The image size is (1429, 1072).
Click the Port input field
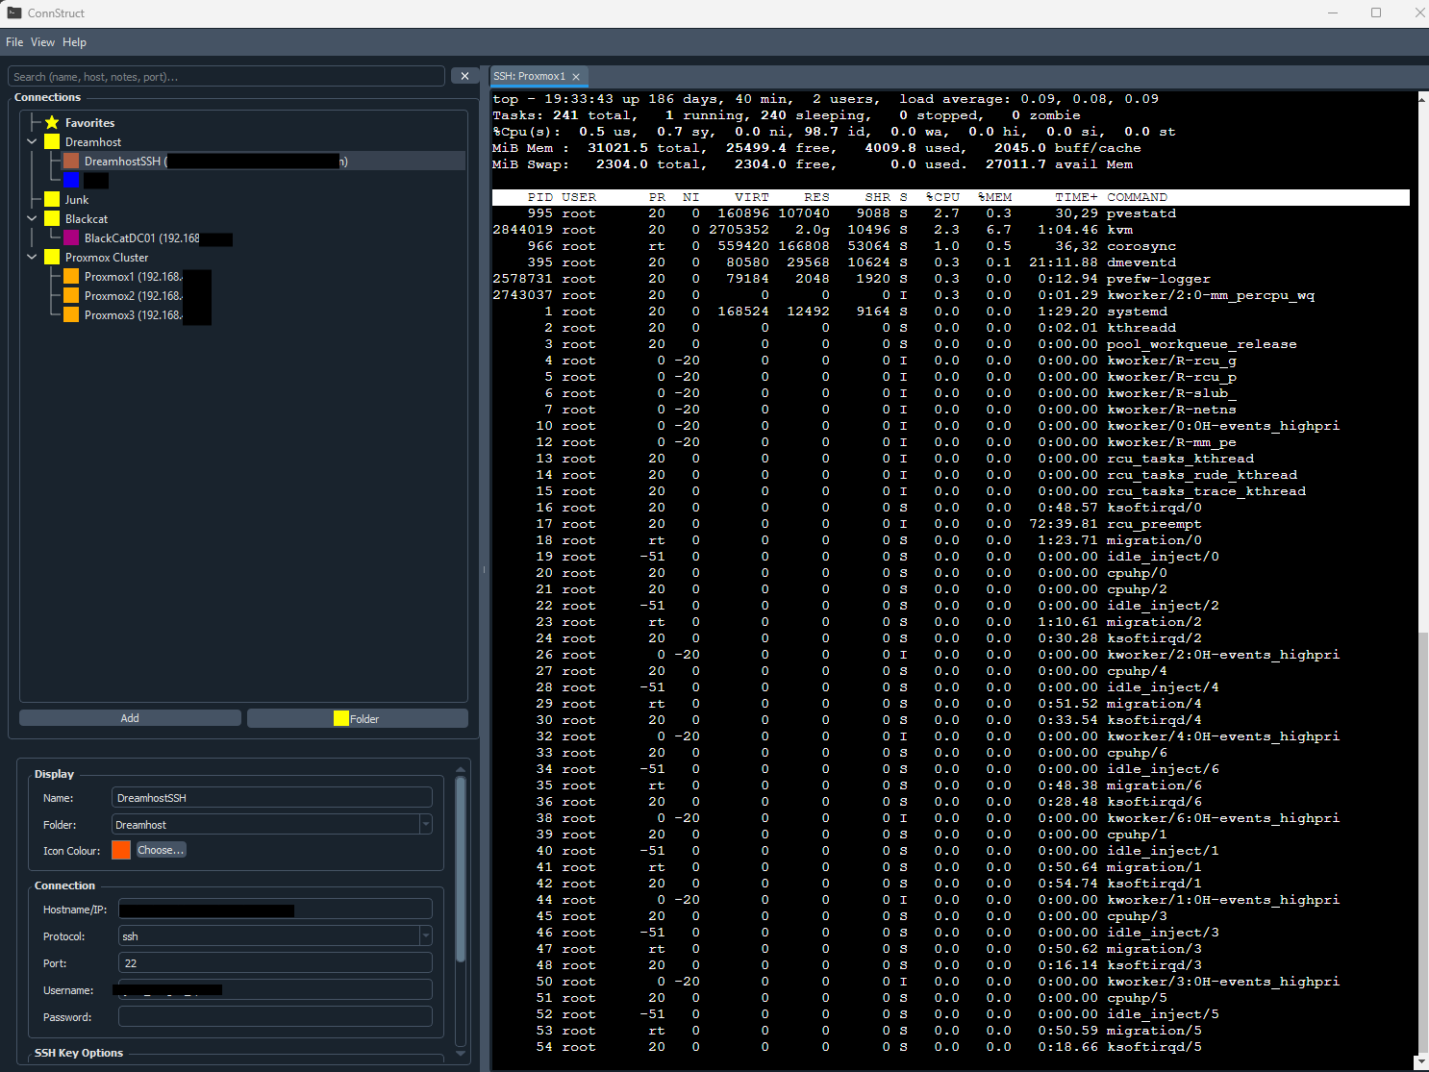click(x=275, y=963)
